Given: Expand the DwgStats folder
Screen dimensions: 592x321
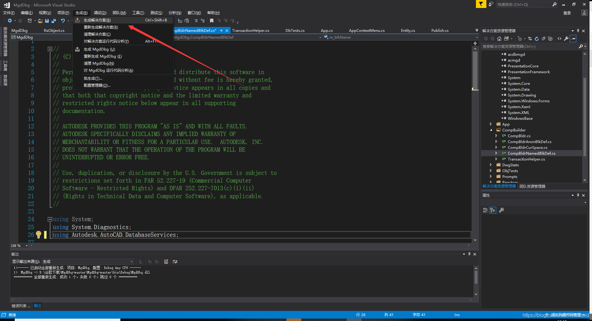Looking at the screenshot, I should coord(491,165).
